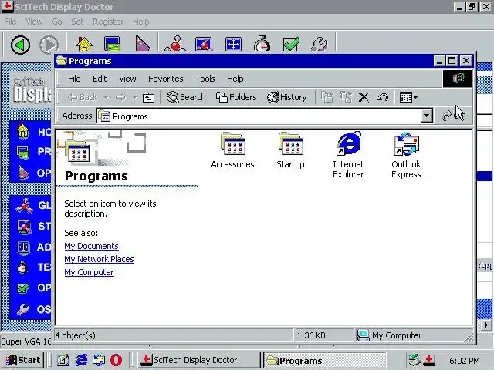
Task: Click Show Desktop icon in Quick Launch
Action: point(63,360)
